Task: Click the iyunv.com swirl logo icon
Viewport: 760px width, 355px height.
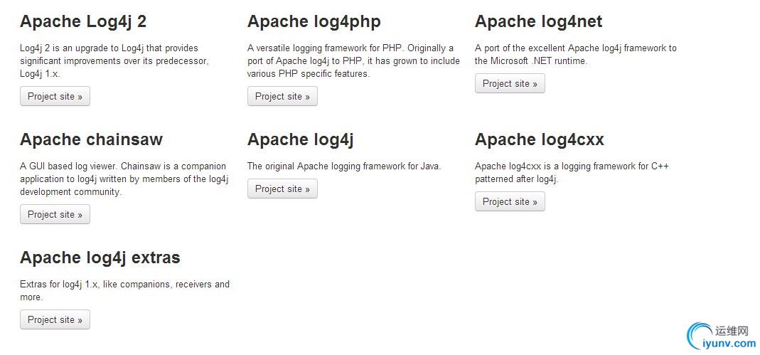Action: [x=700, y=337]
